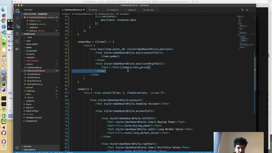Open the Manage gear icon in activity bar
This screenshot has height=153, width=272.
pyautogui.click(x=17, y=147)
